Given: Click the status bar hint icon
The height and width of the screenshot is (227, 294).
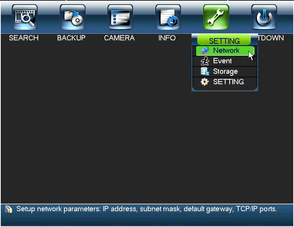Looking at the screenshot, I should 8,209.
